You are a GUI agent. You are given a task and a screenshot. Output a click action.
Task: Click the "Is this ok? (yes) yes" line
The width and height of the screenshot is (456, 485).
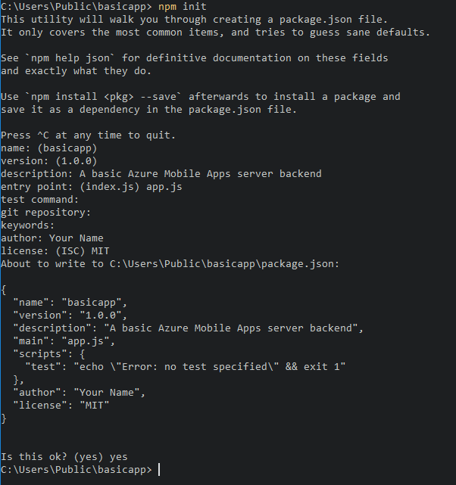coord(64,457)
